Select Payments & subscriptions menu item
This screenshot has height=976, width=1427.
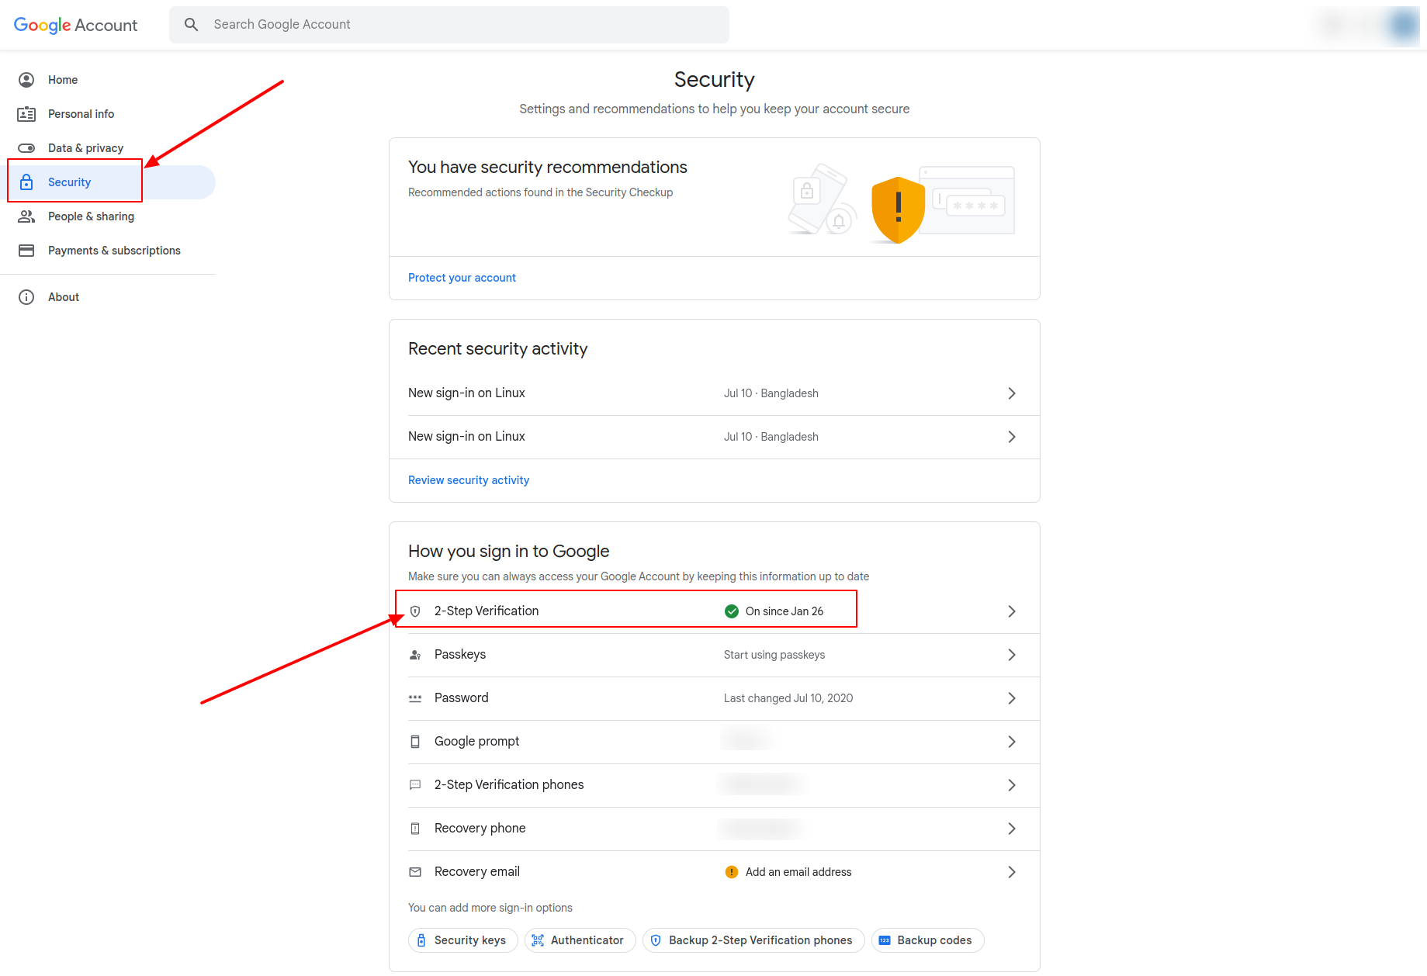(x=114, y=251)
